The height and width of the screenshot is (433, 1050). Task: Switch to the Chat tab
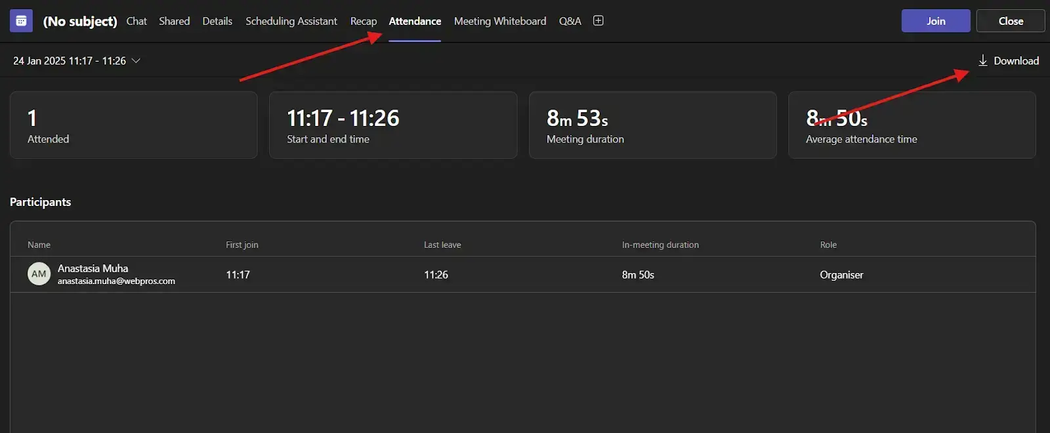coord(136,21)
